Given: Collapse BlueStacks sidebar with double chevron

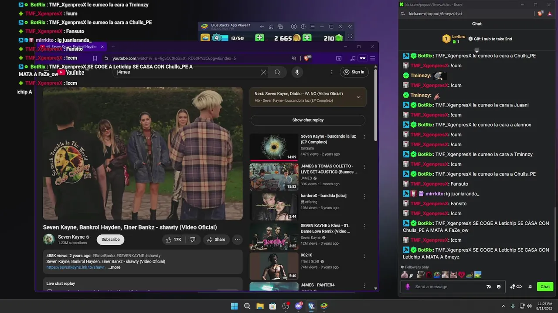Looking at the screenshot, I should click(x=350, y=27).
